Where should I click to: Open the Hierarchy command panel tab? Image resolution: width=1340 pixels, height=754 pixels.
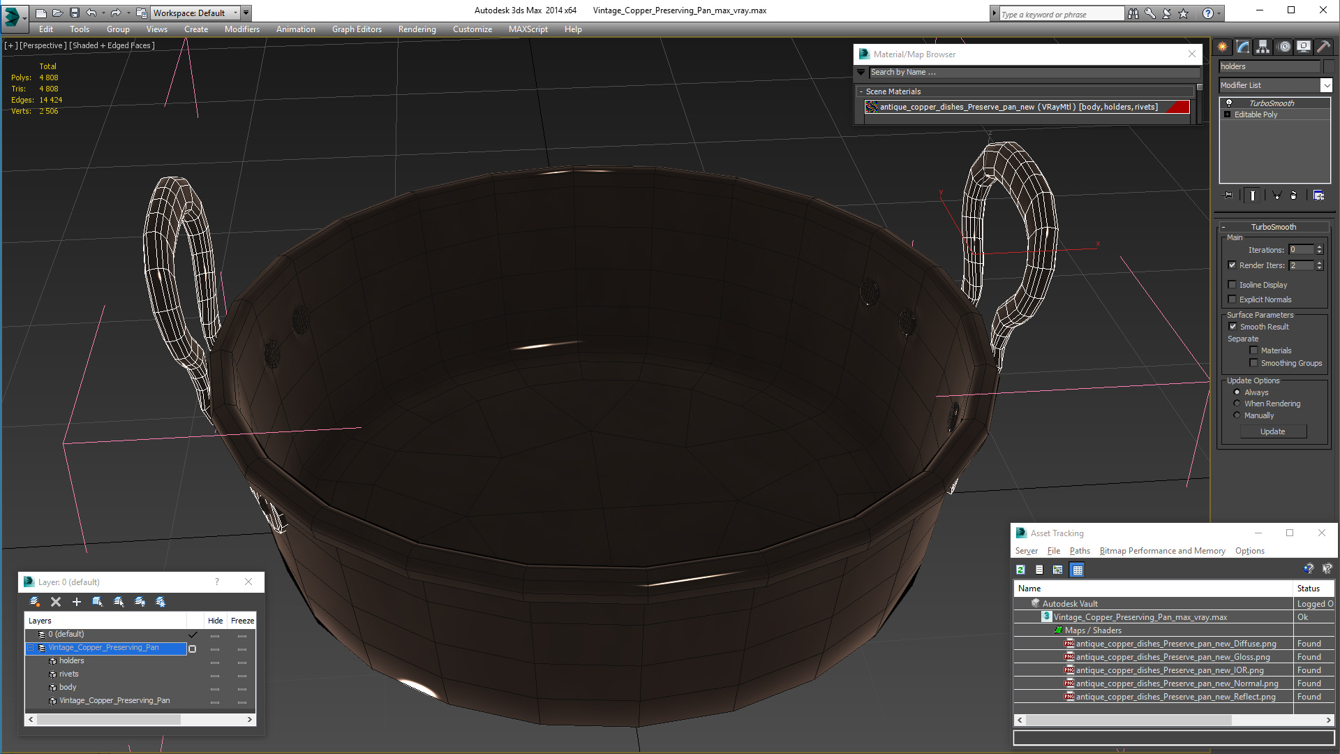pyautogui.click(x=1263, y=47)
